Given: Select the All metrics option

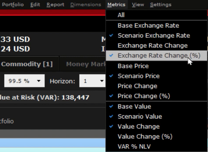Looking at the screenshot, I should tap(121, 15).
